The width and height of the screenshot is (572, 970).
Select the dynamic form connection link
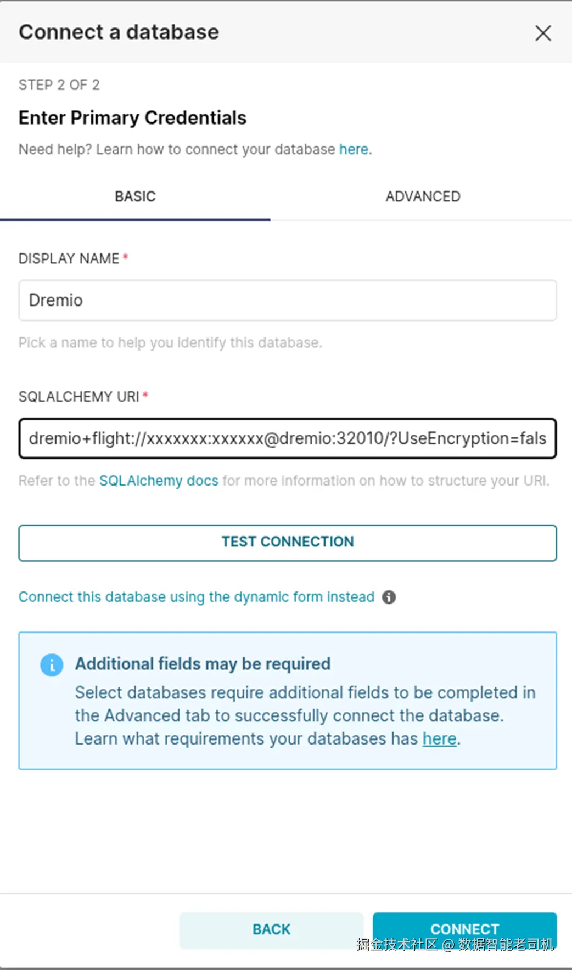[197, 597]
